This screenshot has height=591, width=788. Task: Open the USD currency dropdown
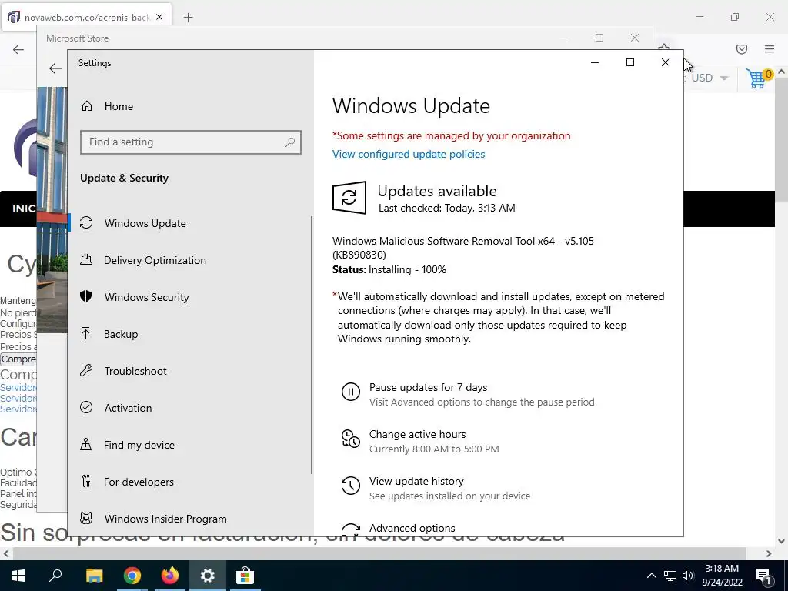click(x=710, y=78)
